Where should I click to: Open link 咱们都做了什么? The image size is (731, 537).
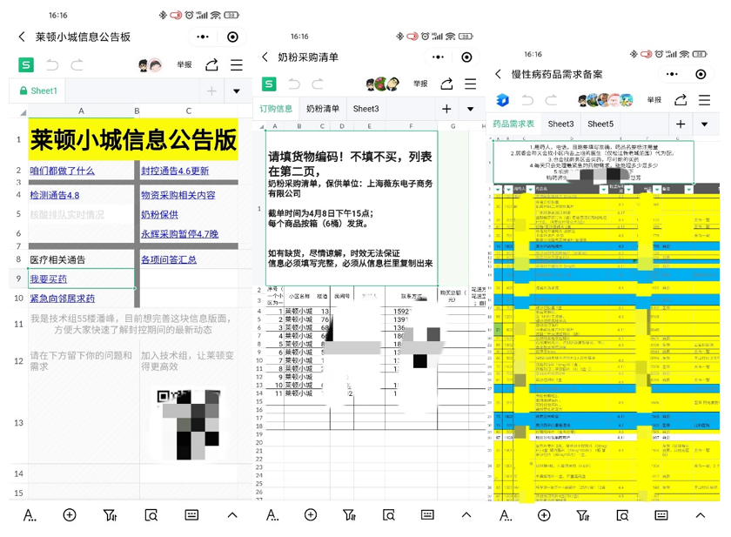62,171
